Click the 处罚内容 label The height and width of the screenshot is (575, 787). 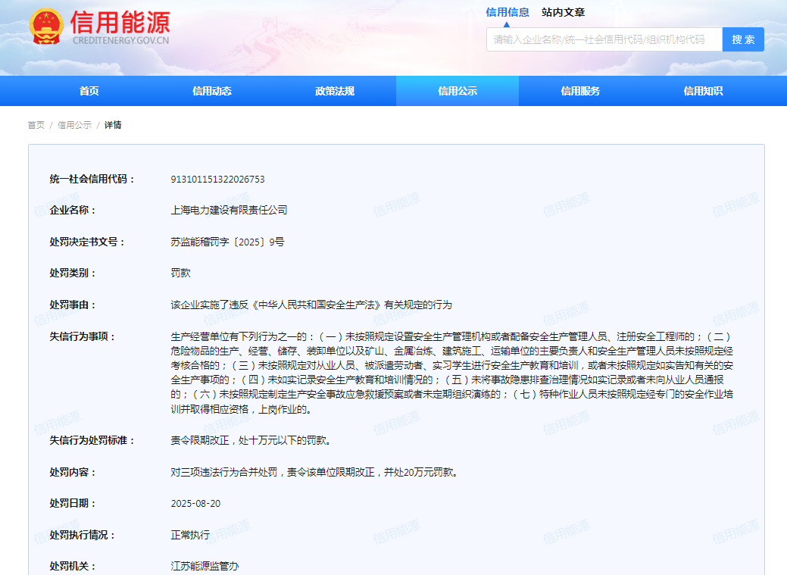click(72, 472)
